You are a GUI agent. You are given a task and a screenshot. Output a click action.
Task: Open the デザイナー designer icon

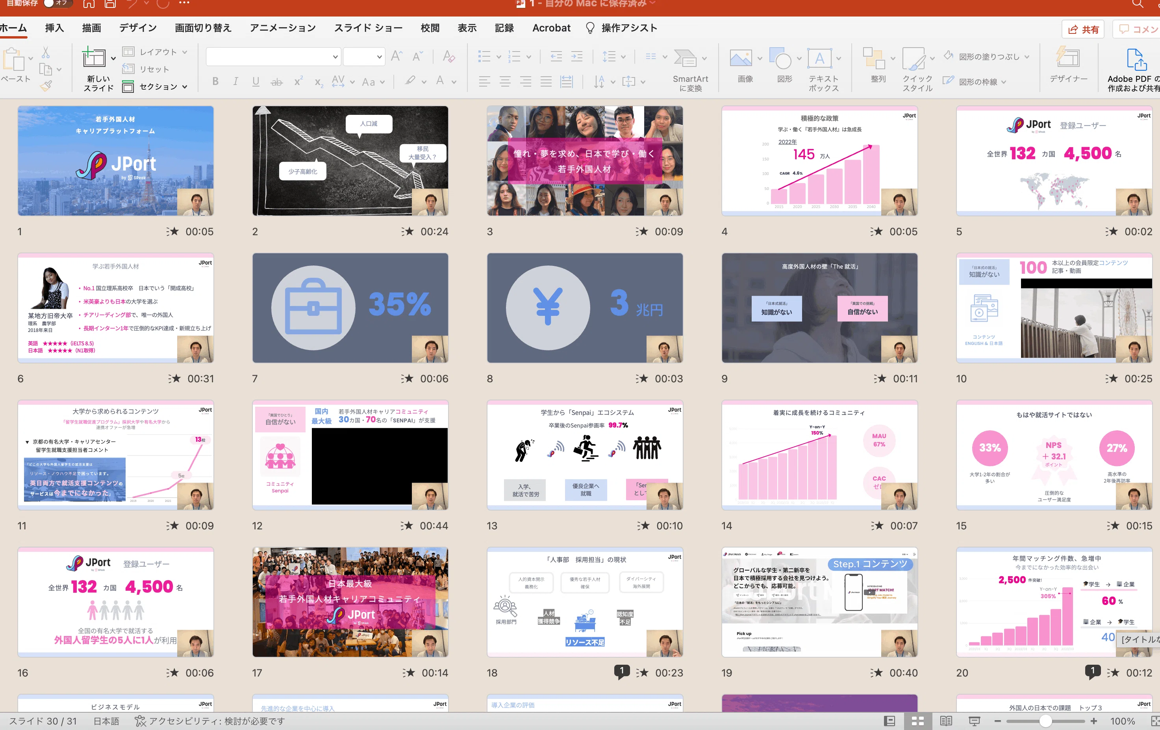1067,58
